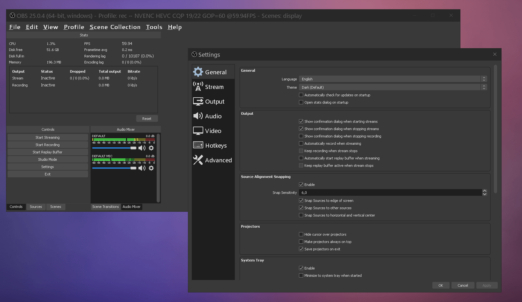Viewport: 522px width, 302px height.
Task: Mute the DEFAULT audio speaker icon
Action: coord(142,148)
